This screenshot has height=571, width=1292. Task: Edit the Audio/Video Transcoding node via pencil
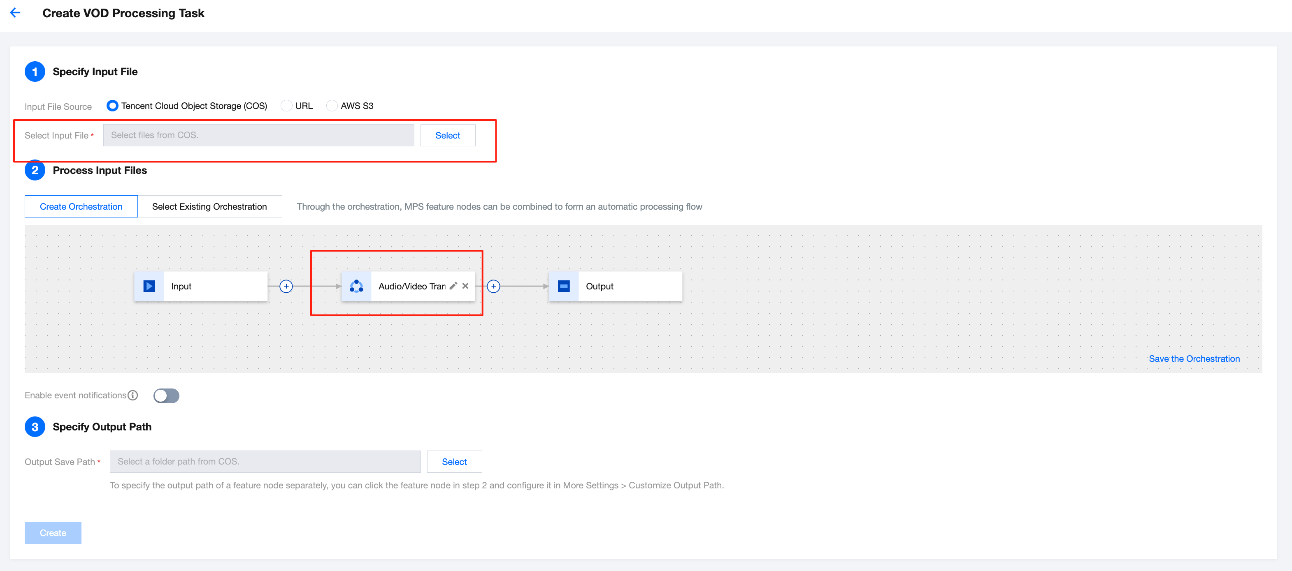point(453,285)
